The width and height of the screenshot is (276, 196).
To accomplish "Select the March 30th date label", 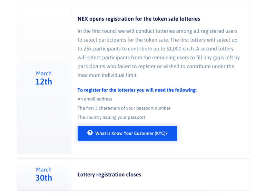I will (x=44, y=174).
